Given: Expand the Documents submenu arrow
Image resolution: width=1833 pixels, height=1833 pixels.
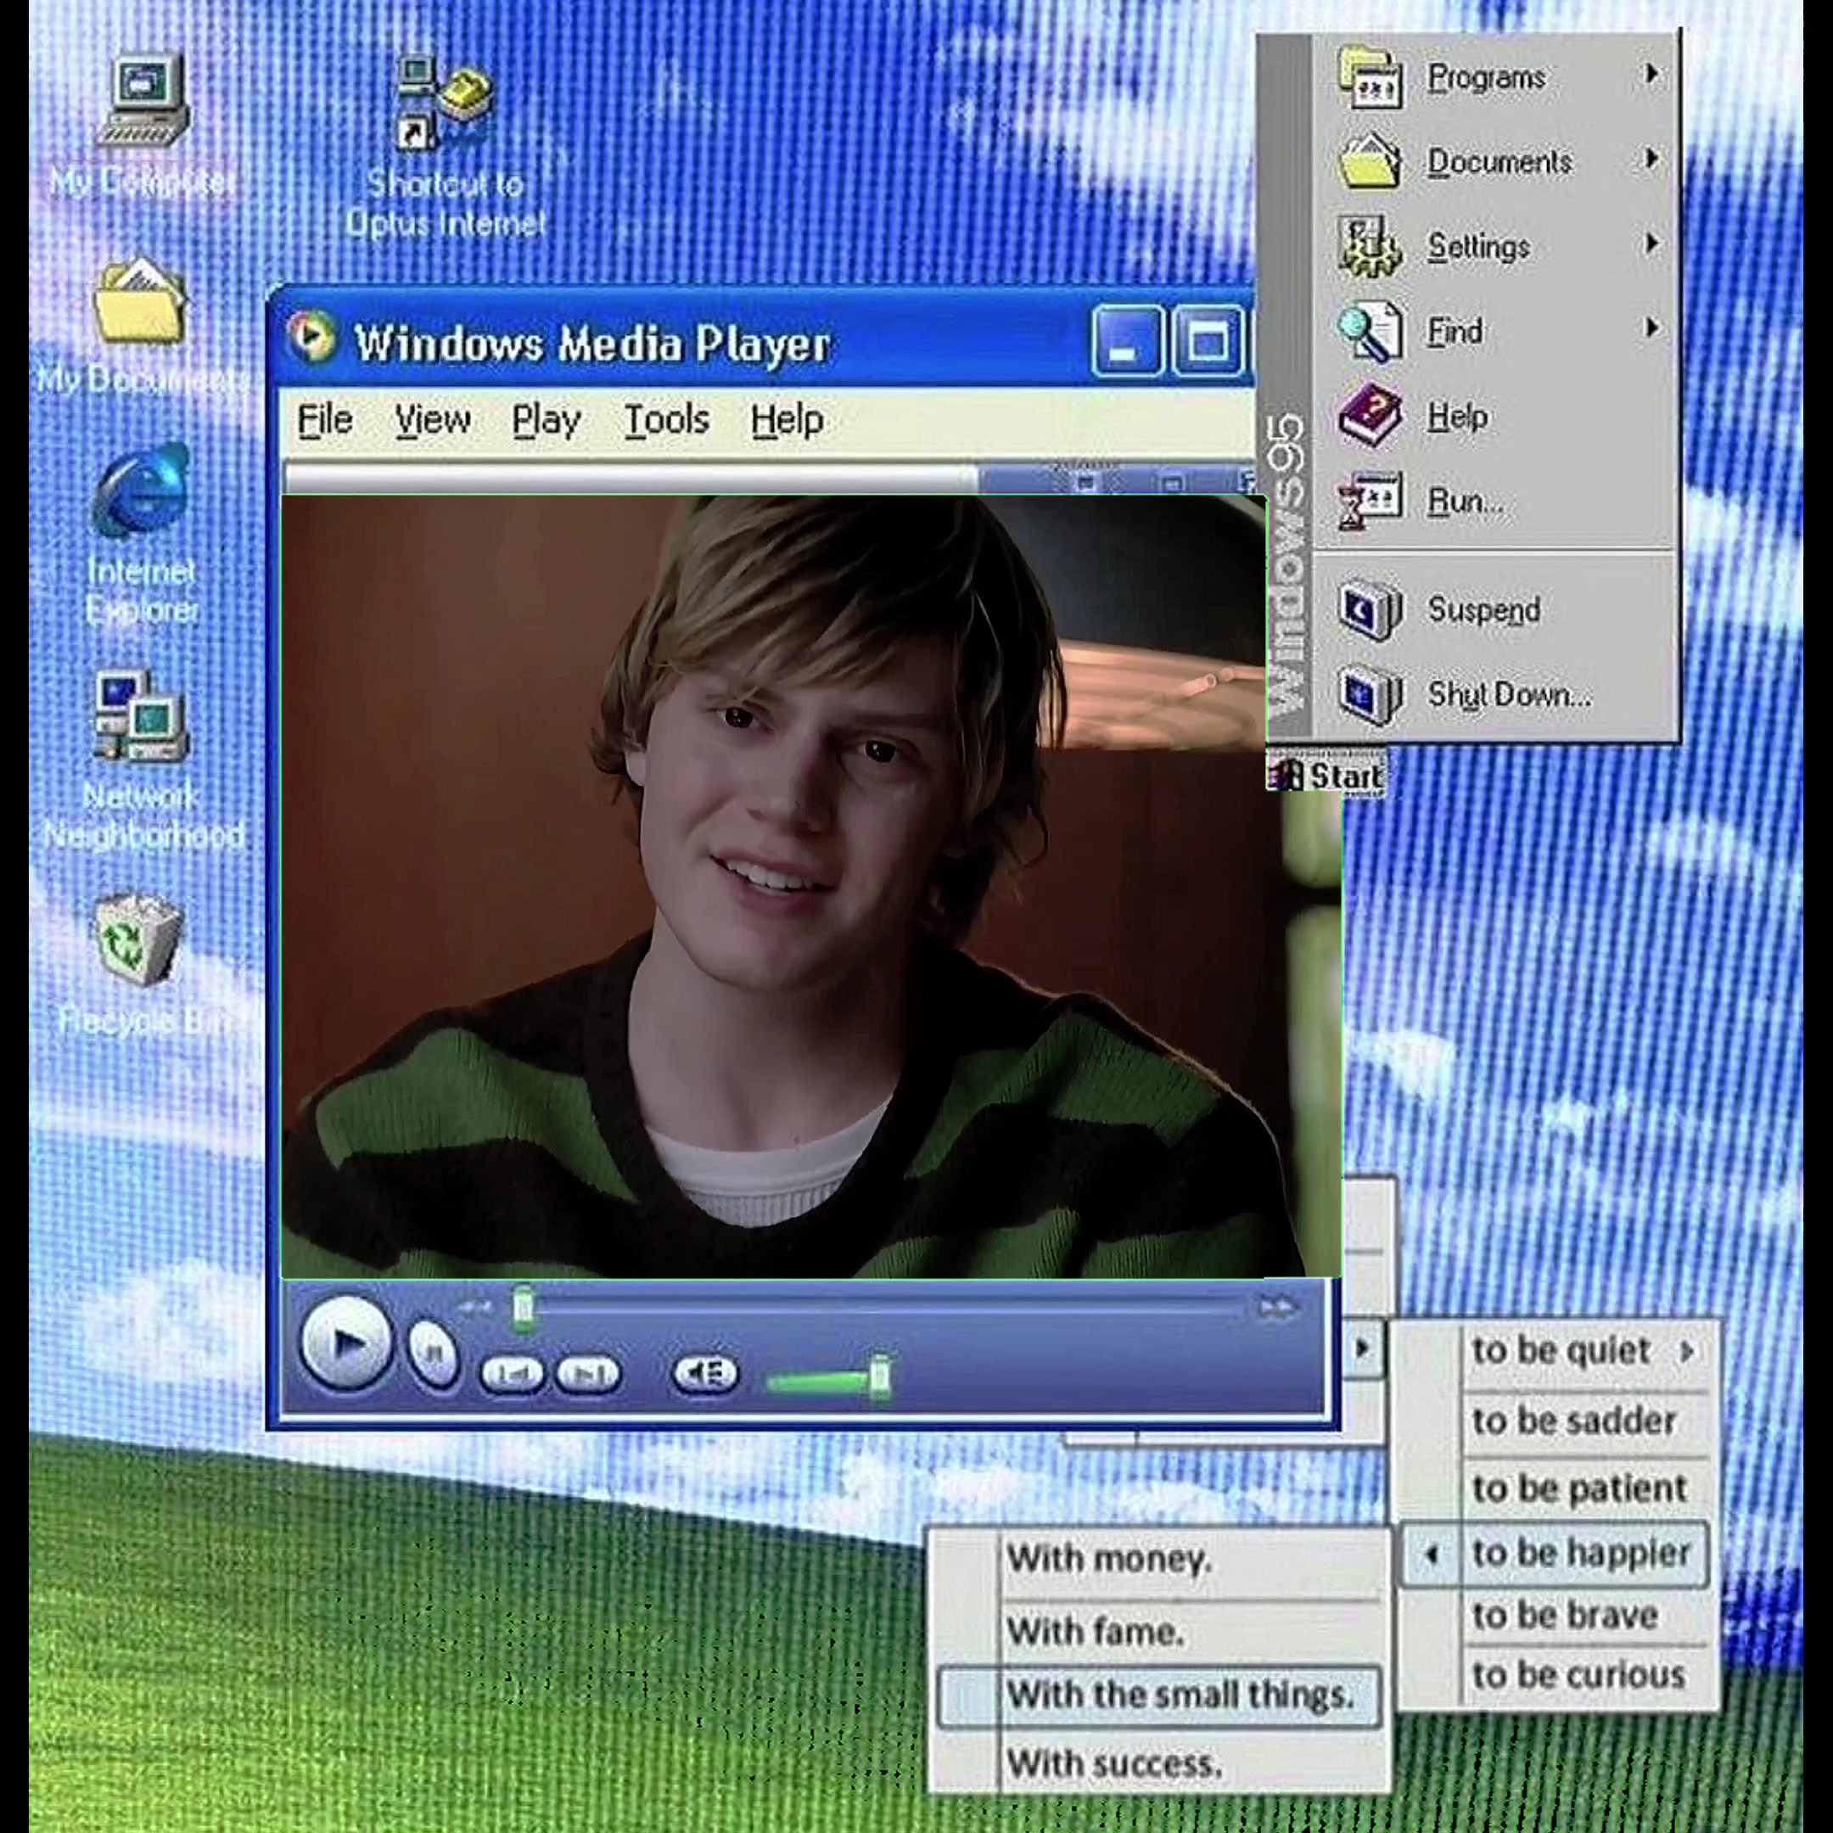Looking at the screenshot, I should pos(1651,159).
